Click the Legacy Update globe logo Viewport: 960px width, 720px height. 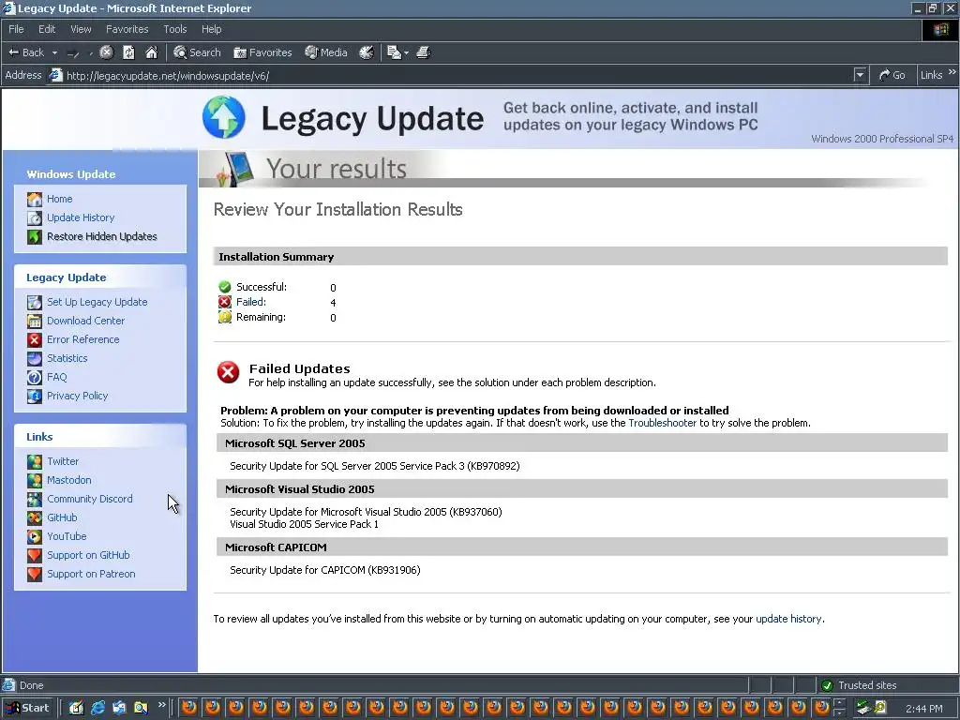[224, 117]
